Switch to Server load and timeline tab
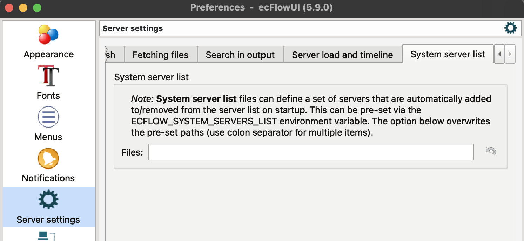Viewport: 524px width, 241px height. [x=342, y=55]
